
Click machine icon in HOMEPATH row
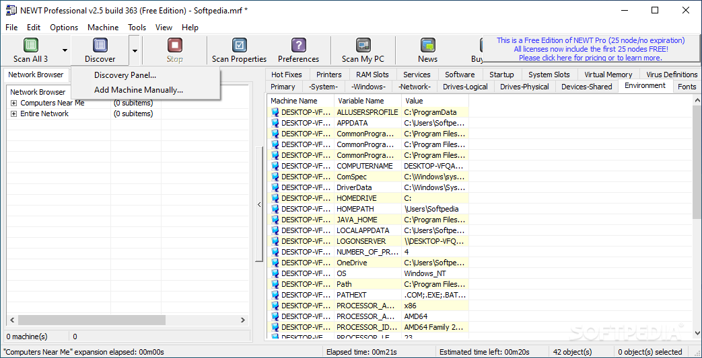click(275, 209)
